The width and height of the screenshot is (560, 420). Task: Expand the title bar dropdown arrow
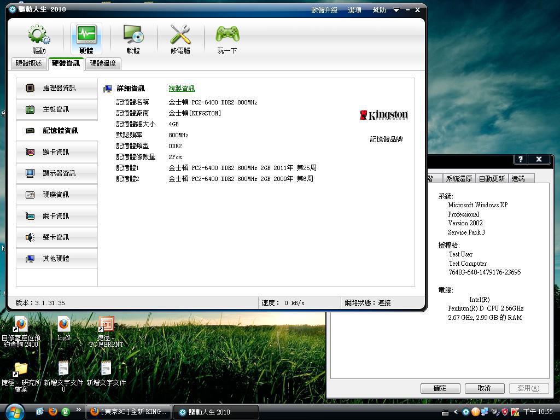coord(396,10)
